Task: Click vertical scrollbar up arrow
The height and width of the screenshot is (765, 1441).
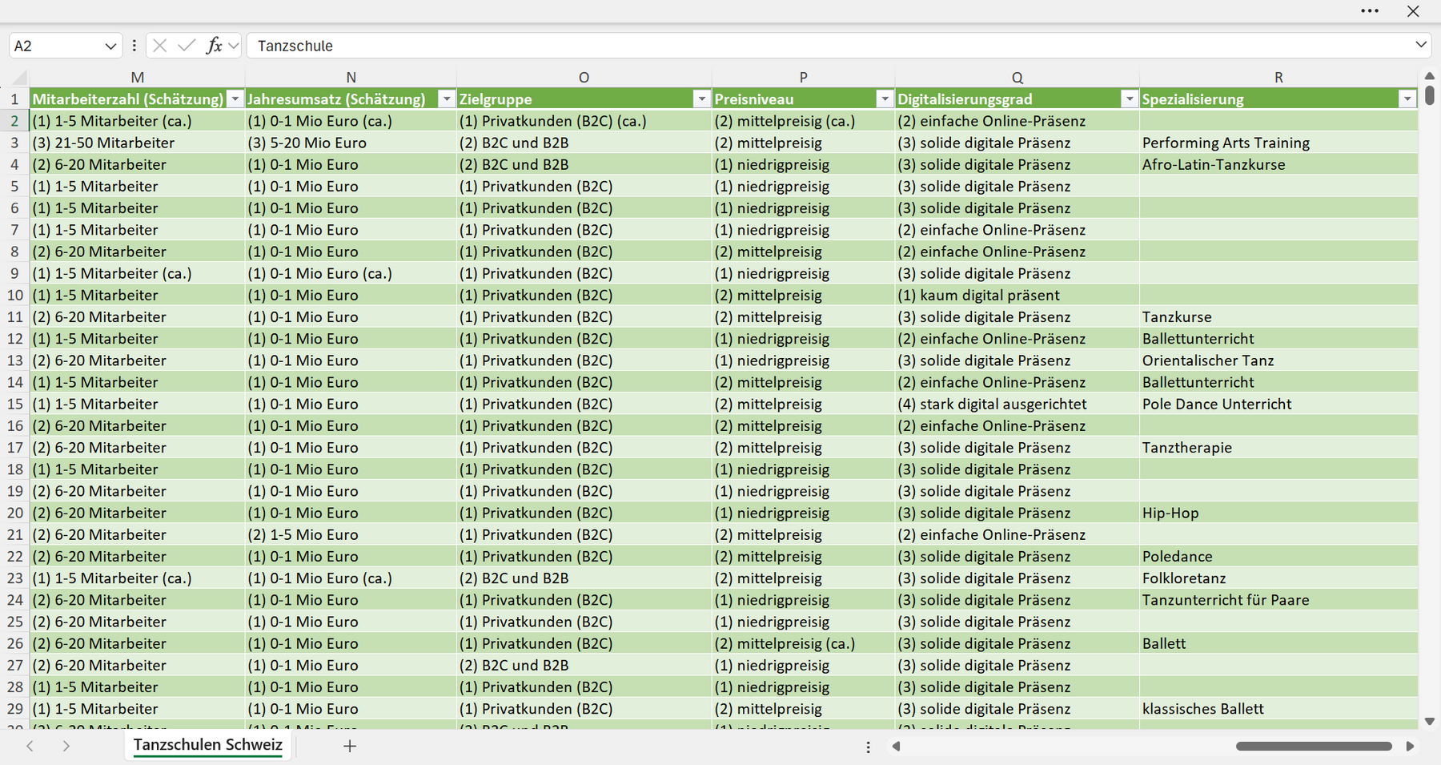Action: click(1430, 76)
